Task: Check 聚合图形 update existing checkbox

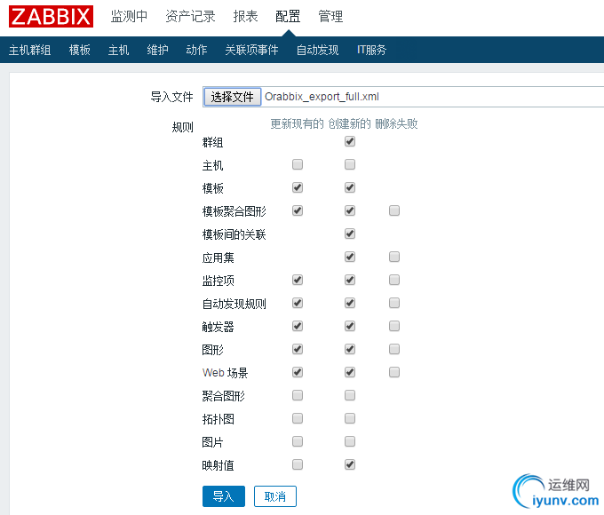Action: click(298, 396)
